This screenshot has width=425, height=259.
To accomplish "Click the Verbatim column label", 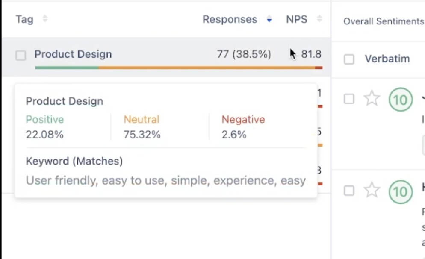I will tap(387, 59).
